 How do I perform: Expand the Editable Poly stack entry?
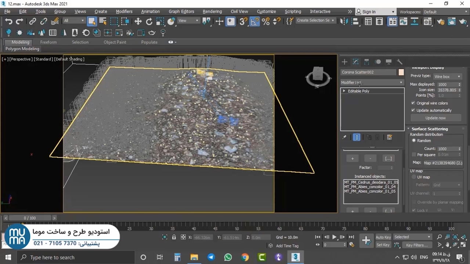344,91
